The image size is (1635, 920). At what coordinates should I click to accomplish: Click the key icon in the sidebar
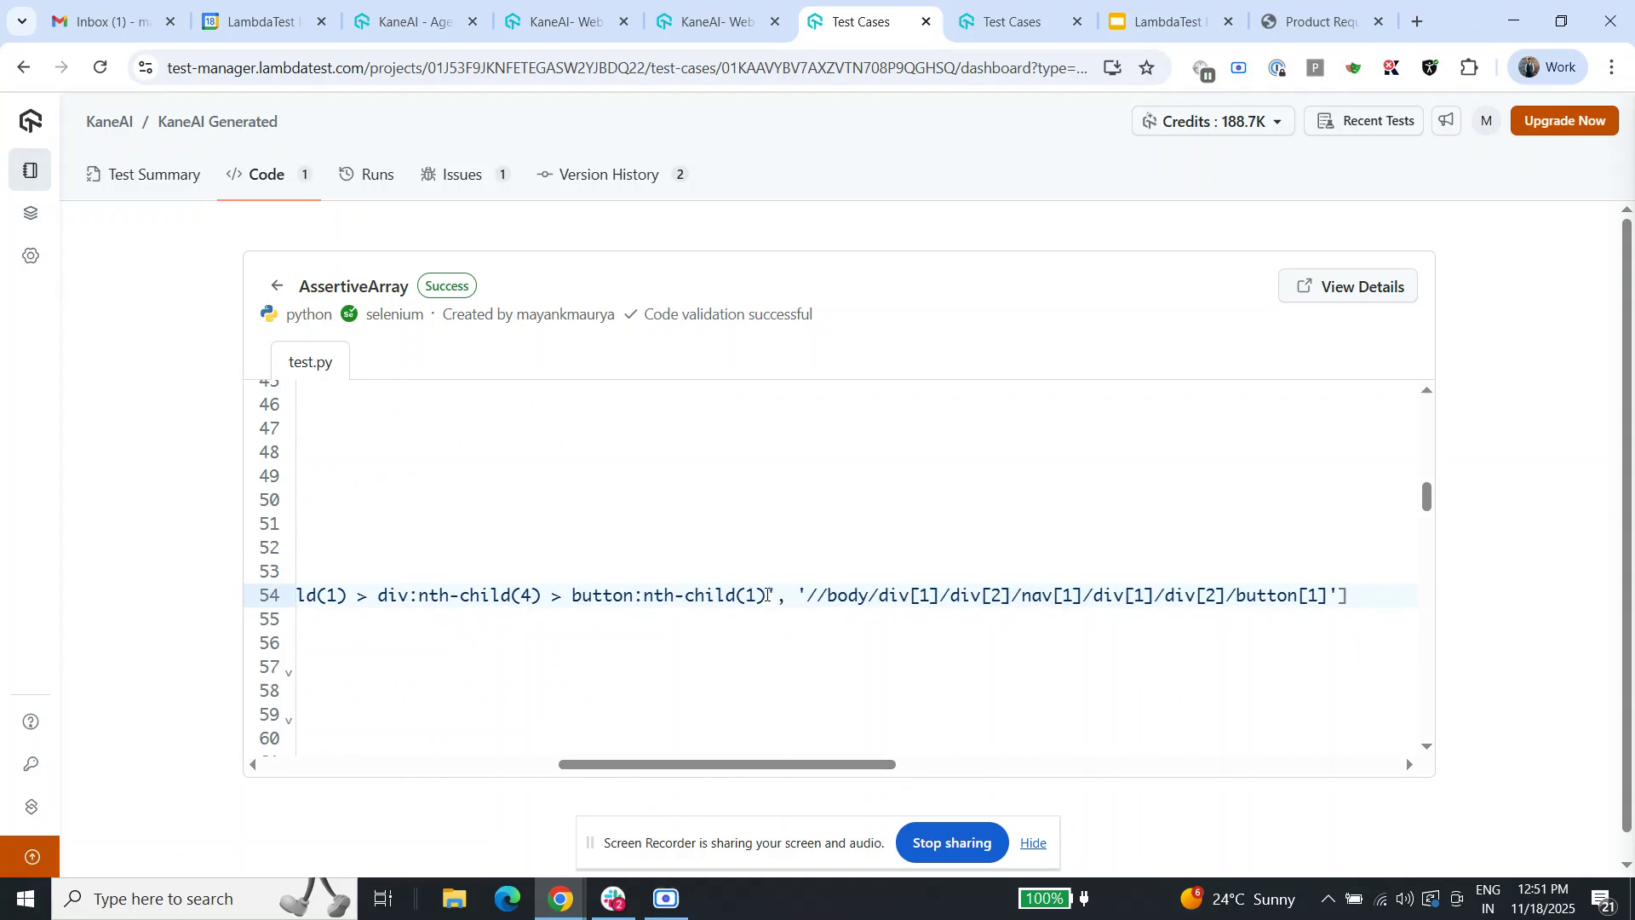point(30,764)
